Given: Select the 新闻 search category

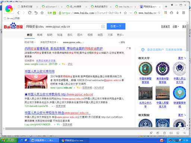Looking at the screenshot, I should (x=40, y=35).
